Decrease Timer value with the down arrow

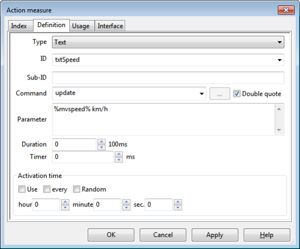click(119, 160)
